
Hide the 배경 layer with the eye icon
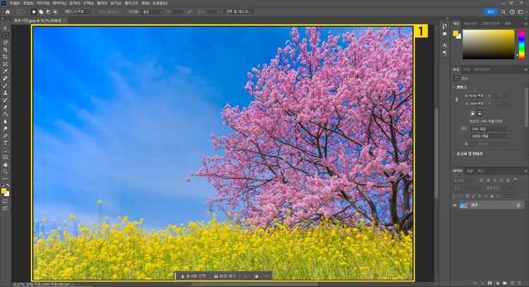(x=454, y=205)
